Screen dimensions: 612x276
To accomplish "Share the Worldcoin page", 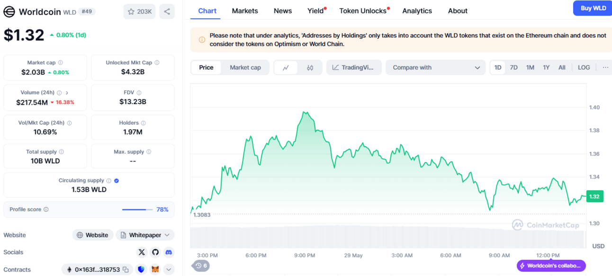I will pos(167,11).
